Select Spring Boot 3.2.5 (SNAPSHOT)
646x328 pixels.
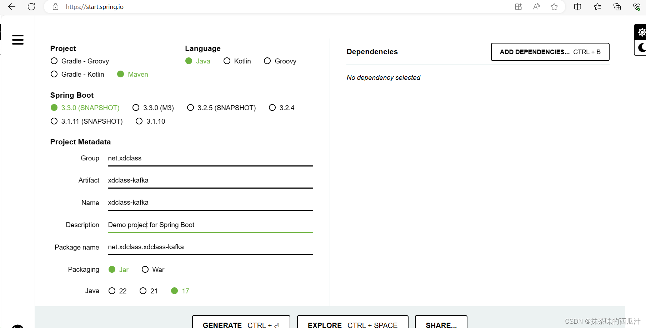(221, 108)
